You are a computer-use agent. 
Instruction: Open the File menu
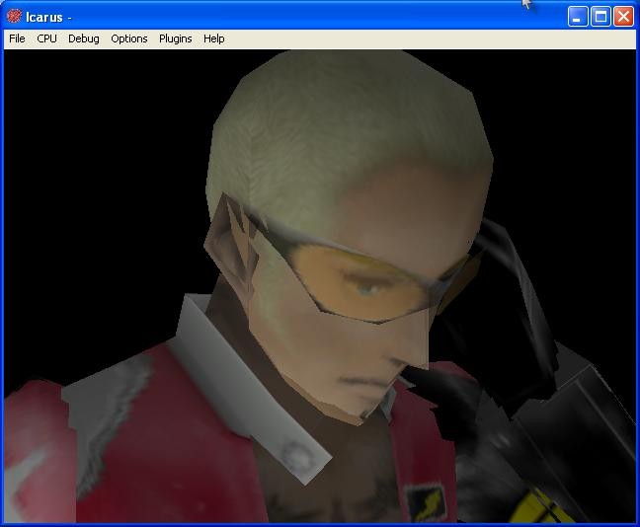[x=17, y=38]
